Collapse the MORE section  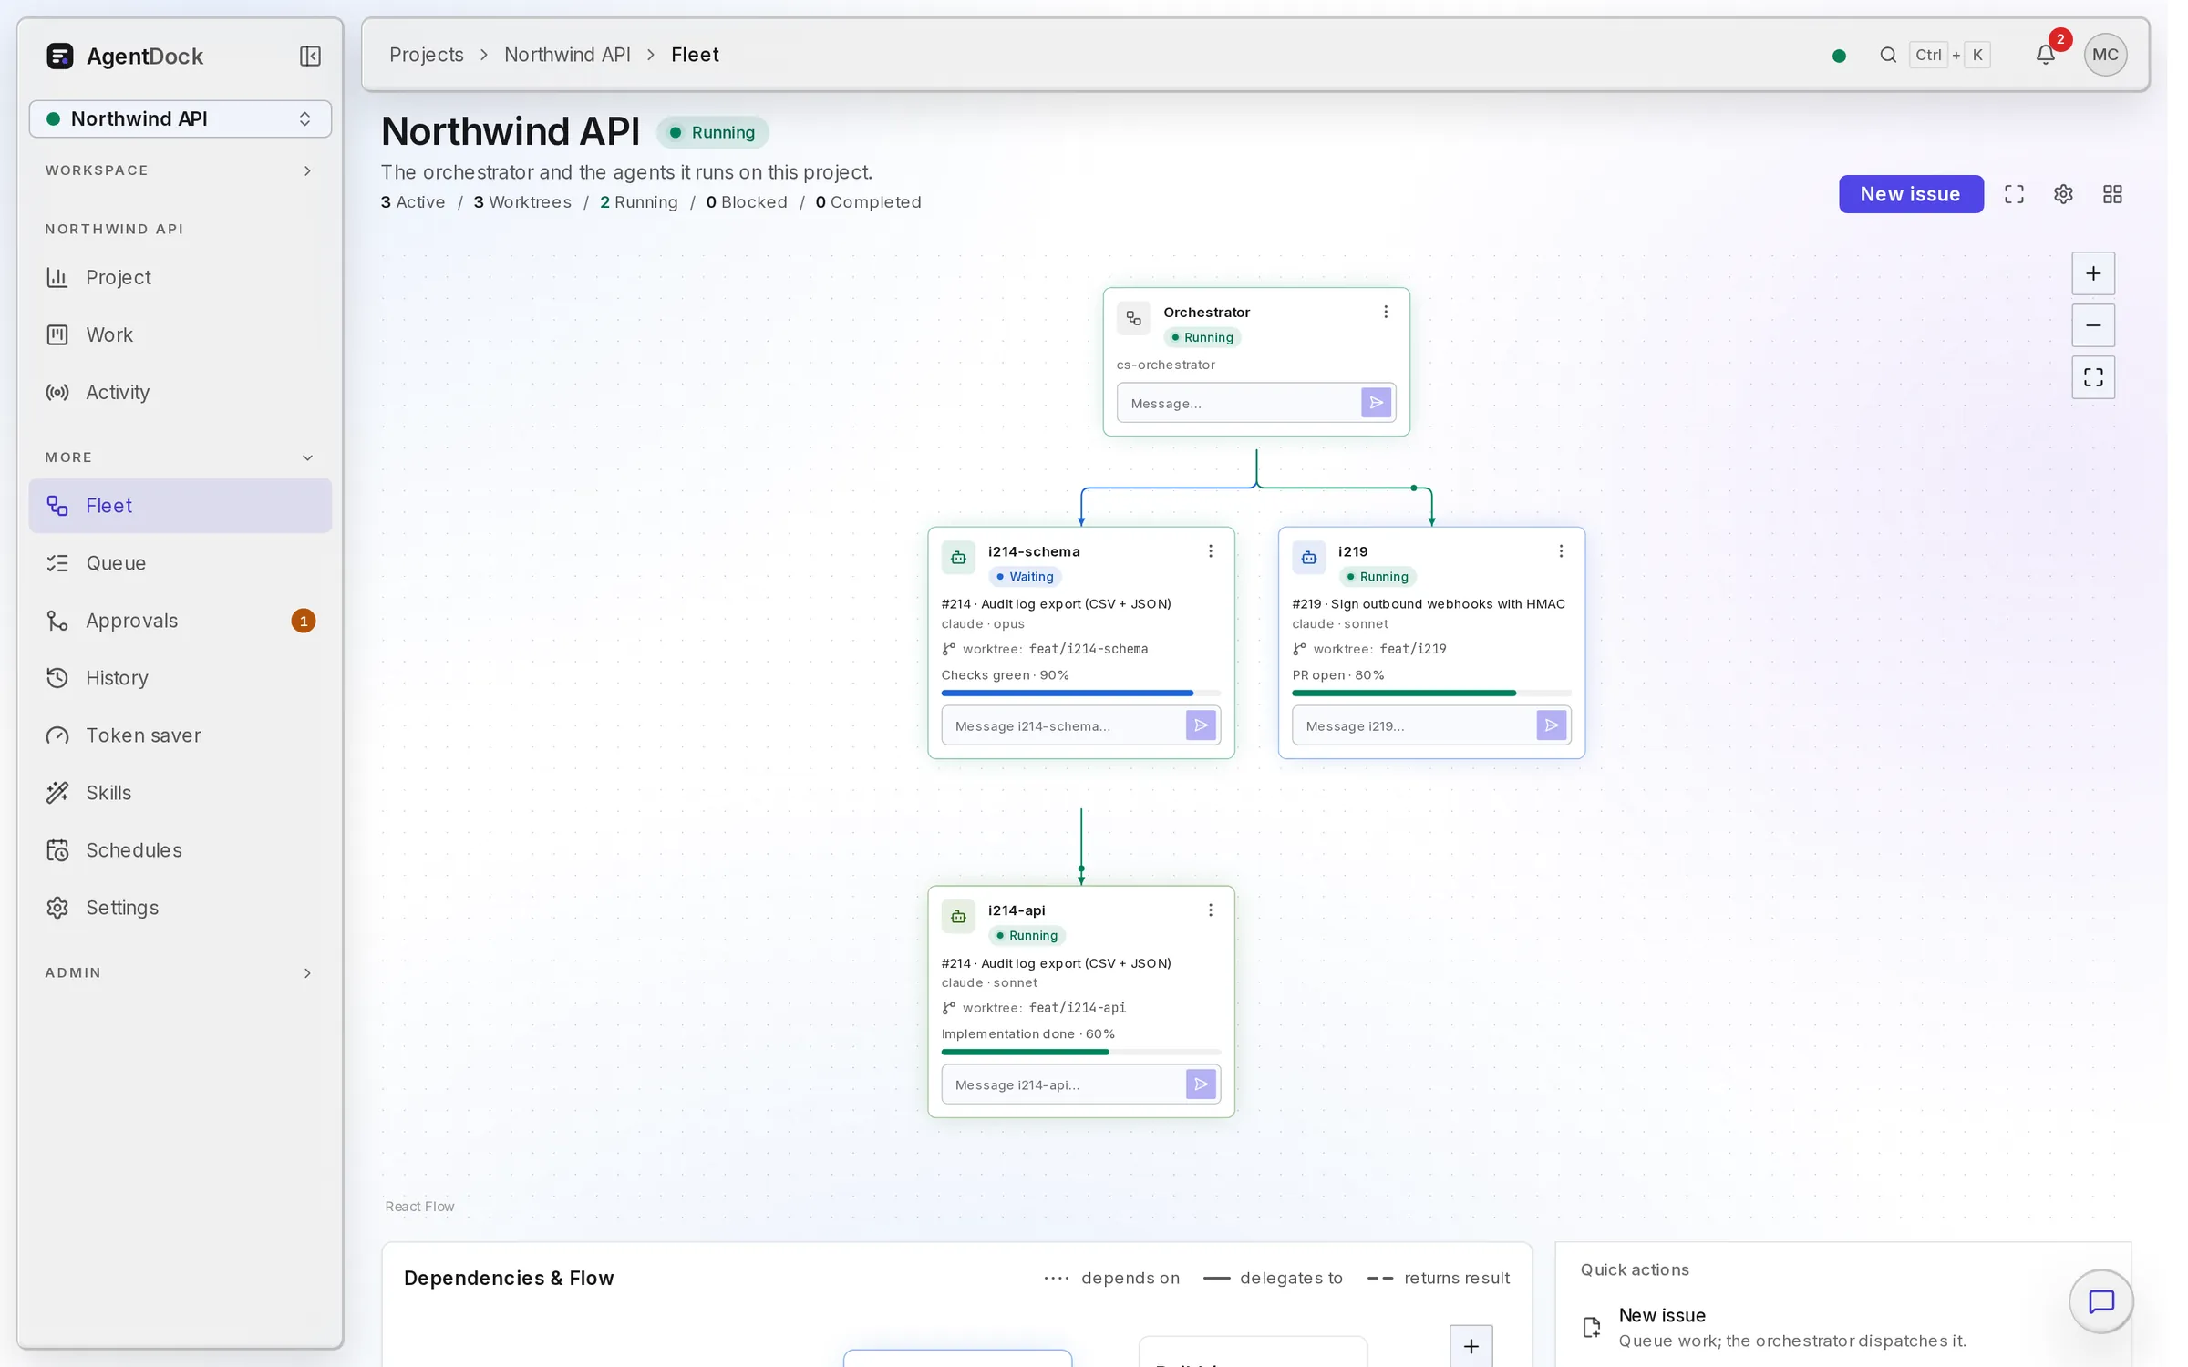click(181, 457)
